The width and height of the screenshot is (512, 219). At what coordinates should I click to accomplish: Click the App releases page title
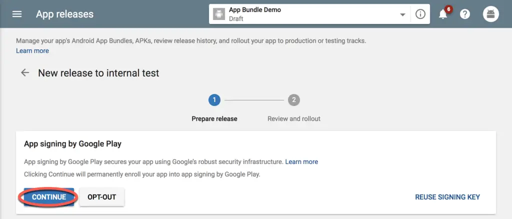coord(64,14)
